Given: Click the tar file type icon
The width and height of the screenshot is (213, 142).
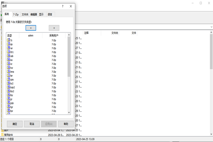Looking at the screenshot, I should point(9,75).
